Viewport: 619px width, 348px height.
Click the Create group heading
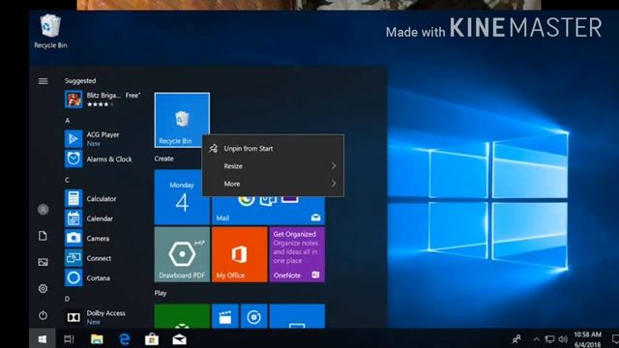(x=163, y=159)
